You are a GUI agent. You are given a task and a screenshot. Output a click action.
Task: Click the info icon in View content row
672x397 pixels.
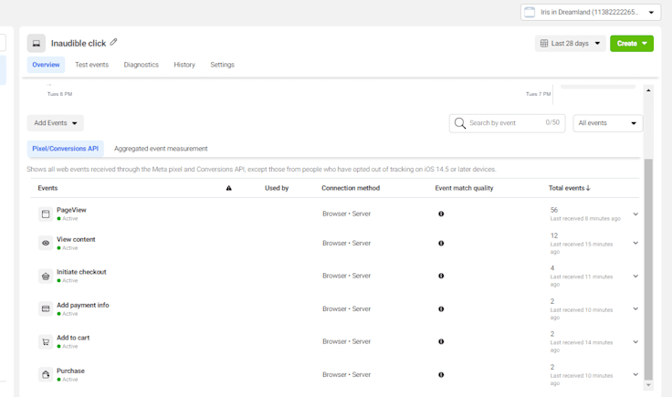[441, 244]
